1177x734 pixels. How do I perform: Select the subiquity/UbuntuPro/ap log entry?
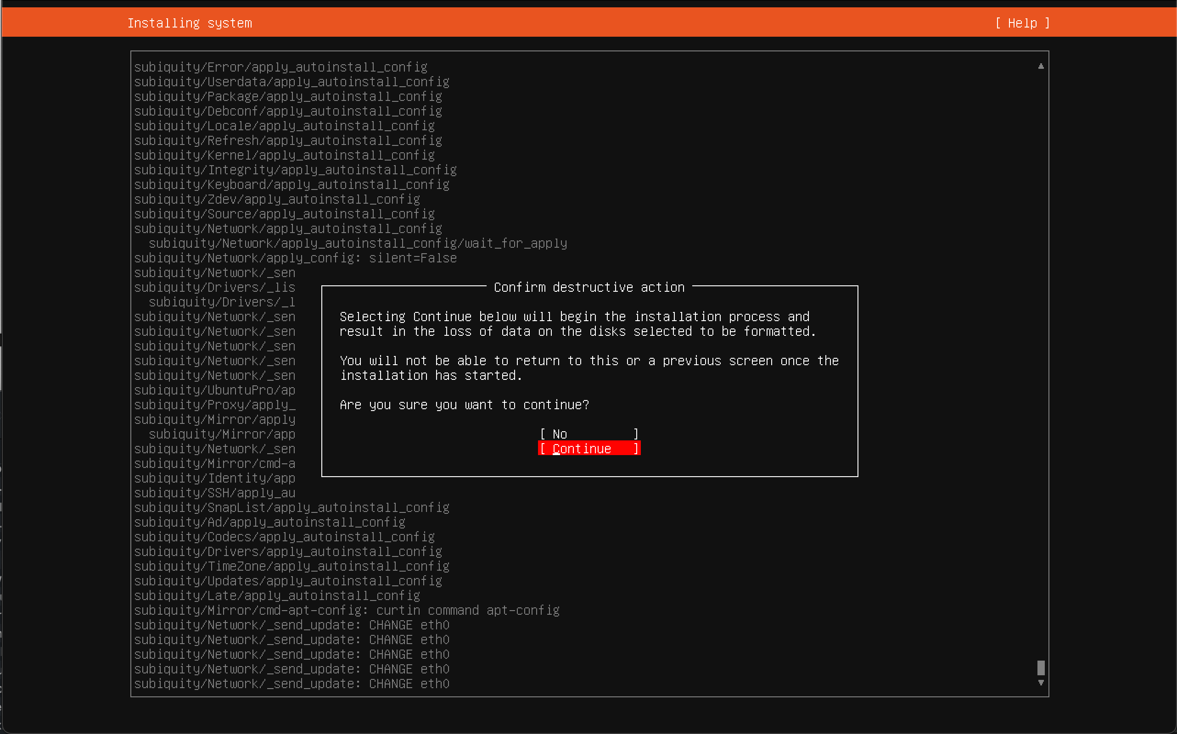pos(215,390)
